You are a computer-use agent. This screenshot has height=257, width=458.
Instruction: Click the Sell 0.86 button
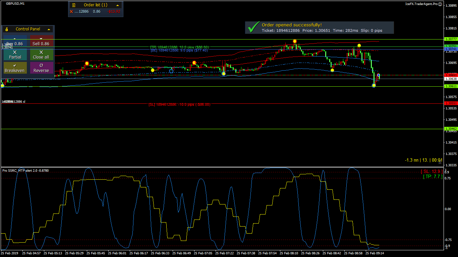pos(41,41)
